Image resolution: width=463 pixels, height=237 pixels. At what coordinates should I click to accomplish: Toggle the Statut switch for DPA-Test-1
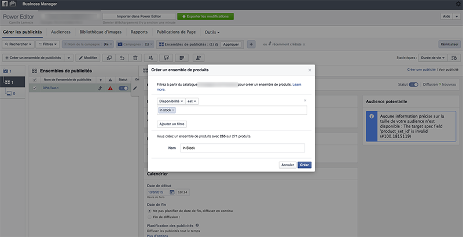[x=123, y=88]
